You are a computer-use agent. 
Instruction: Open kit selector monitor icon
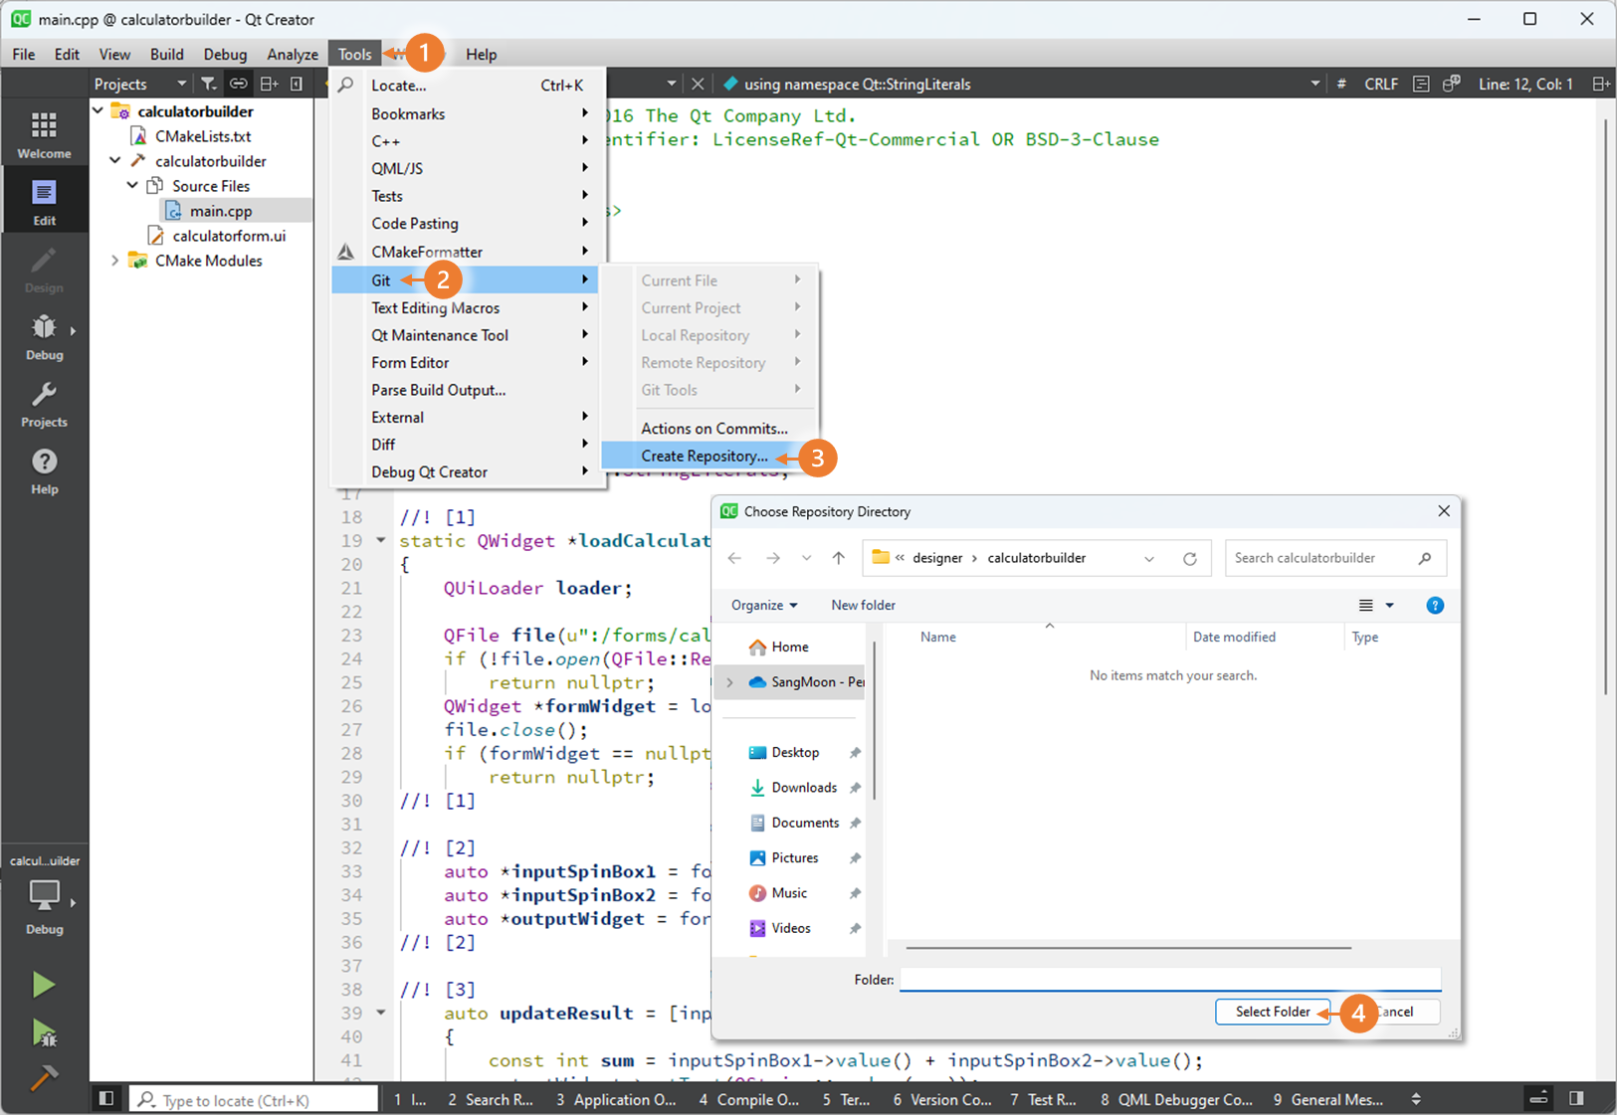pos(44,894)
